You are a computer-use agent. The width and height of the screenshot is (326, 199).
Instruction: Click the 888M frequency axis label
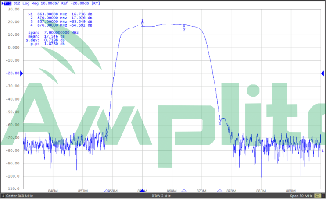290,191
